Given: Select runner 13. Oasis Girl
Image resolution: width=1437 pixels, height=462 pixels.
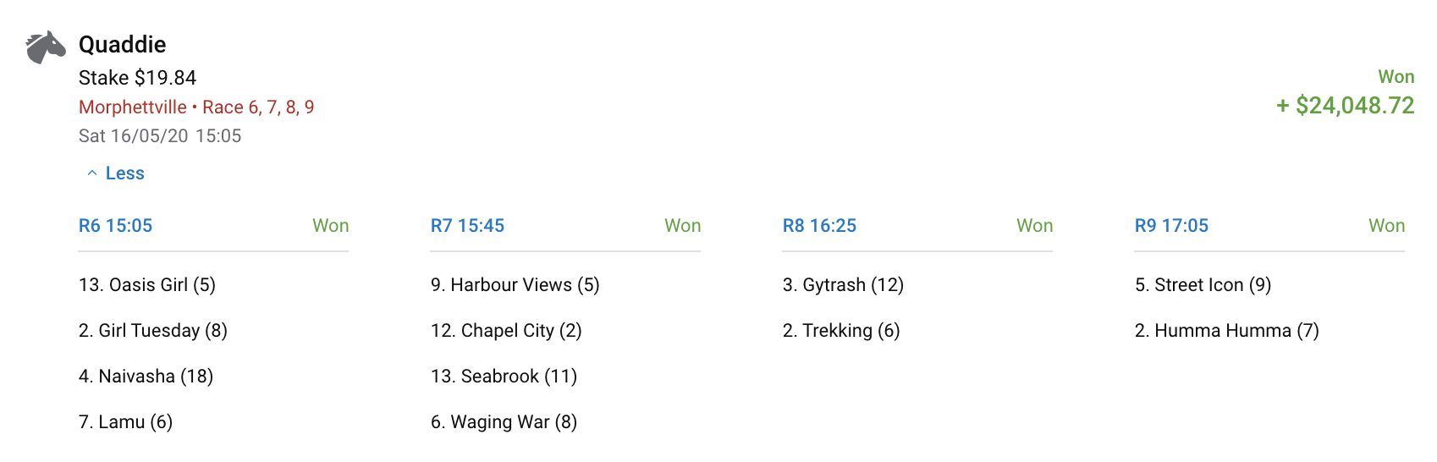Looking at the screenshot, I should [x=147, y=285].
